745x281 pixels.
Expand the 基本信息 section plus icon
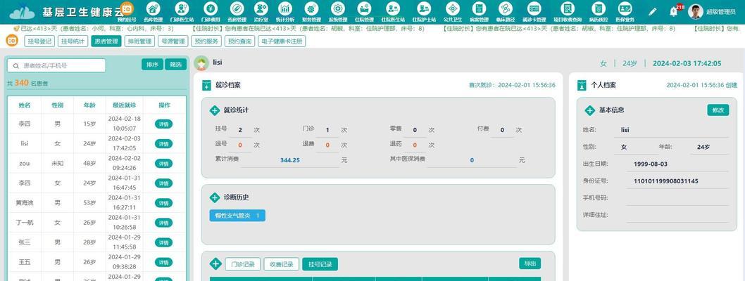[590, 110]
